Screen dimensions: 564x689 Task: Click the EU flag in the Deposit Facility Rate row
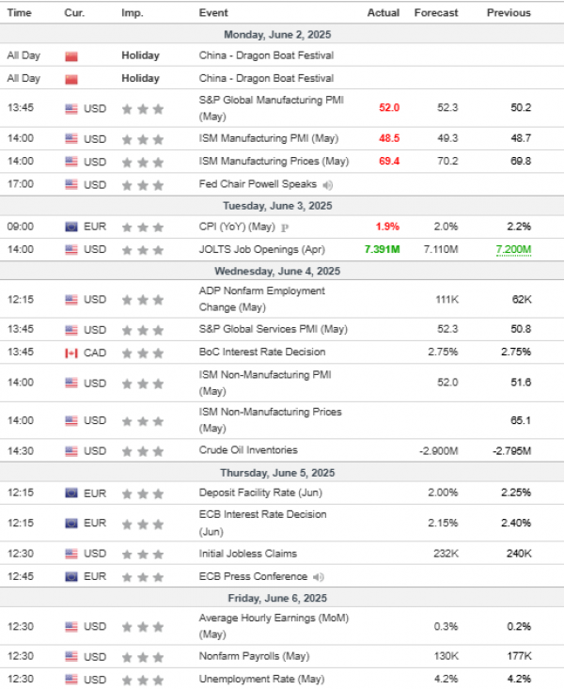coord(71,493)
